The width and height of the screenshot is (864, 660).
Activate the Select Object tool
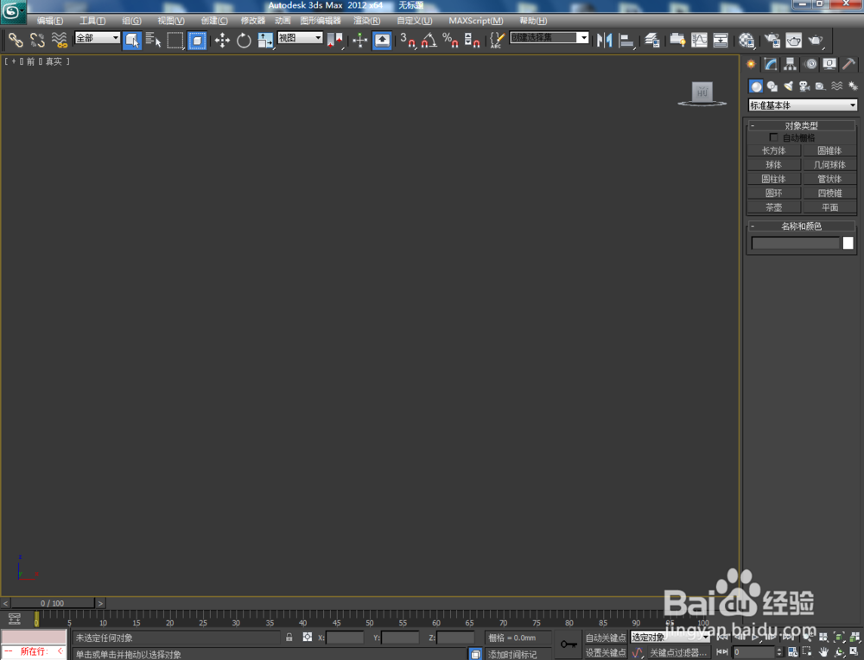click(x=131, y=41)
